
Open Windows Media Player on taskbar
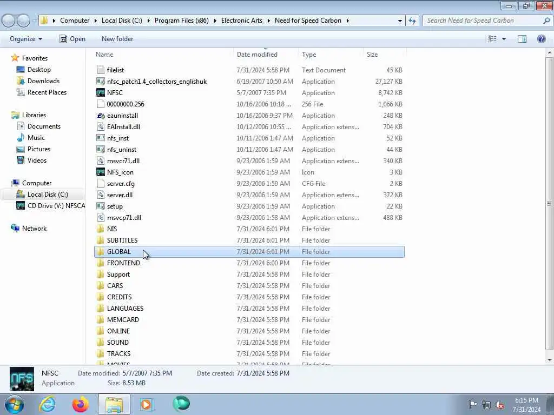(146, 404)
